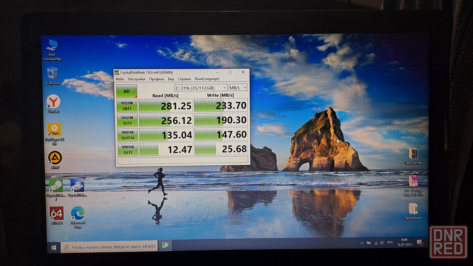
Task: Start the SEQ1M Q8T1 test
Action: [127, 106]
